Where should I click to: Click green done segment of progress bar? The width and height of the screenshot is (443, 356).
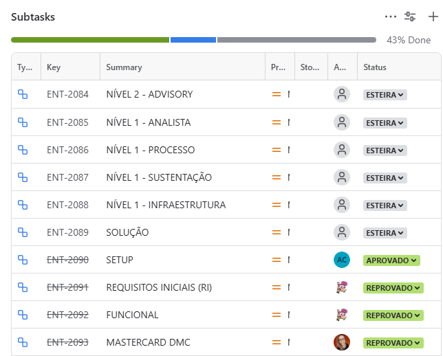pyautogui.click(x=90, y=40)
